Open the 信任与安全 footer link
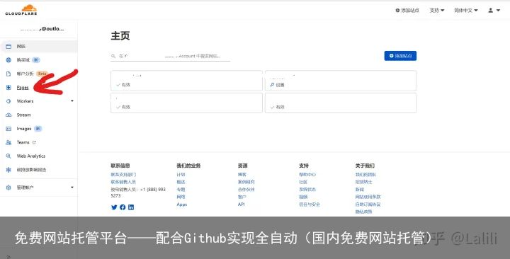The height and width of the screenshot is (259, 510). (x=310, y=205)
